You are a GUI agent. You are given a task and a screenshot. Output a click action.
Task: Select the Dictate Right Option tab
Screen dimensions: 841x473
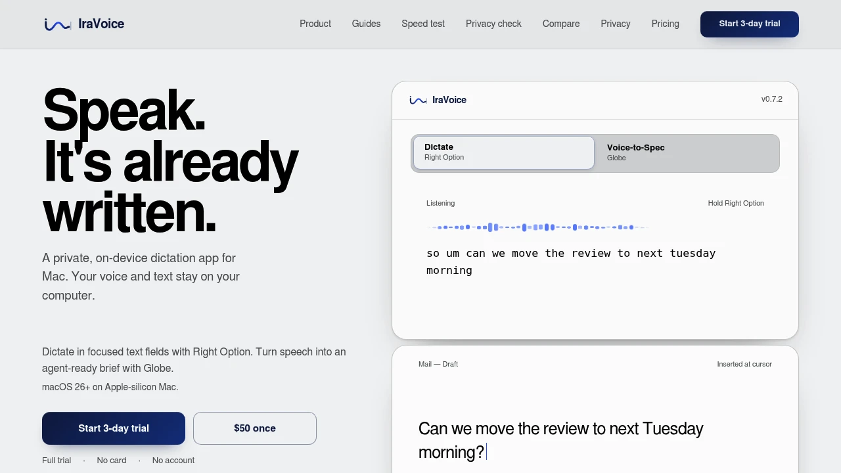tap(504, 152)
